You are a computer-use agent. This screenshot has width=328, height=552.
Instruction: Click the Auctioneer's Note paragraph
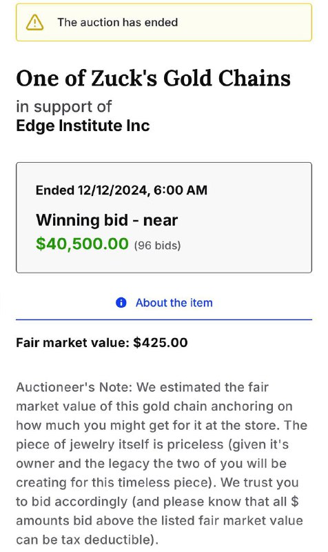pyautogui.click(x=162, y=463)
